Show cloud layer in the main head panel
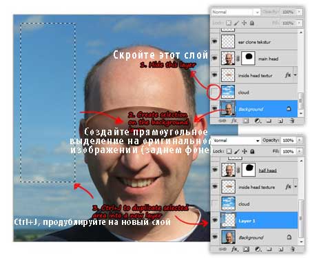Screen dimensions: 310x258 214,92
